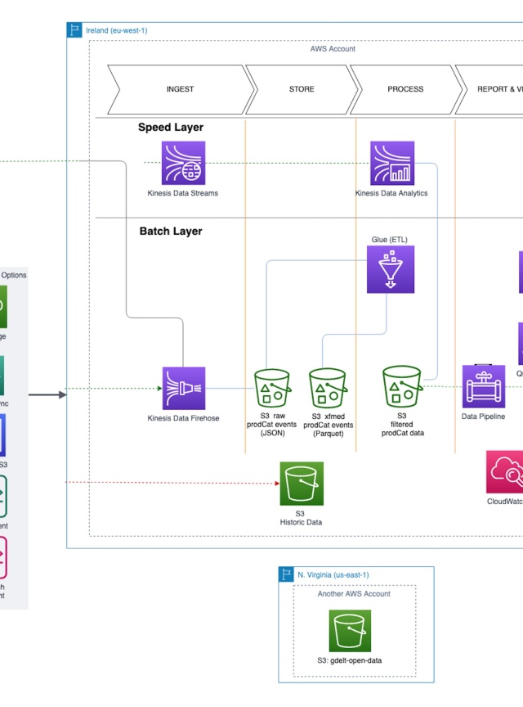Viewport: 523px width, 707px height.
Task: Click the "S3 xfmed prodCat events (Parquet)" label
Action: point(329,425)
